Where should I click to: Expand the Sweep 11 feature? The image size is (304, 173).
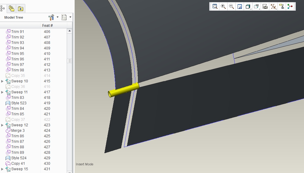2,92
